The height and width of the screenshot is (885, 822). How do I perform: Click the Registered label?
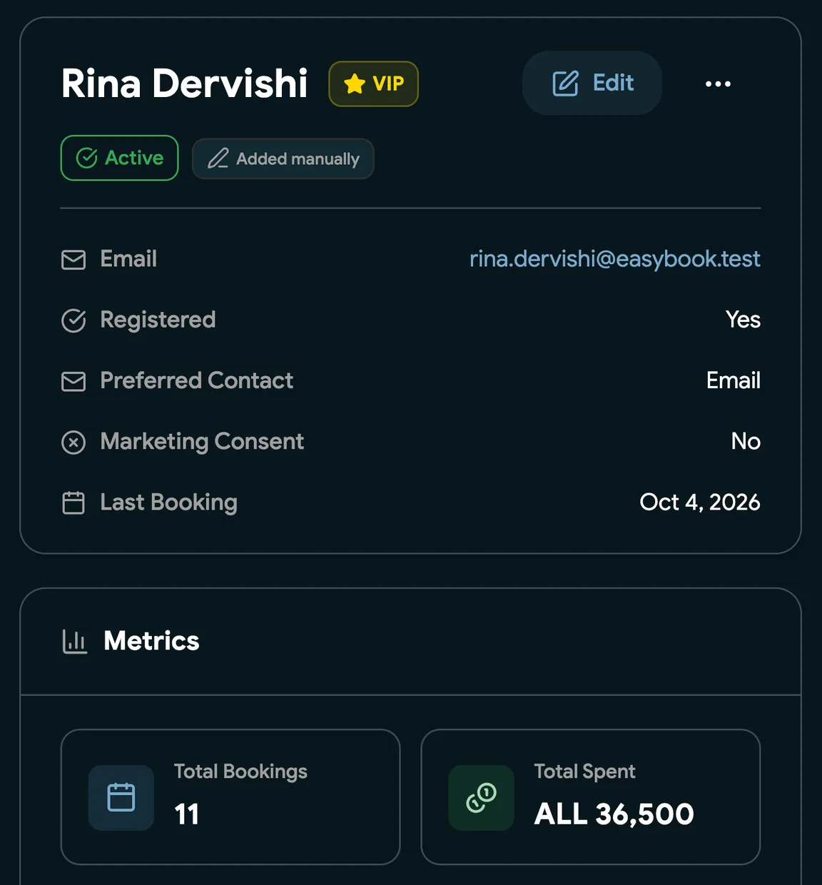click(158, 320)
